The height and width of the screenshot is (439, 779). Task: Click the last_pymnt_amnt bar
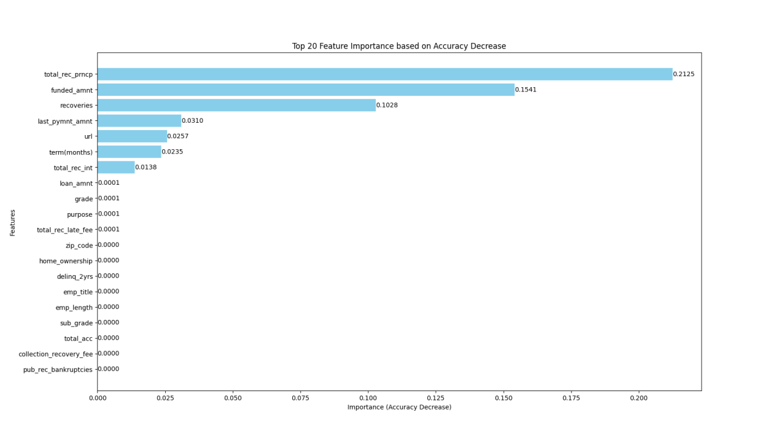(139, 121)
